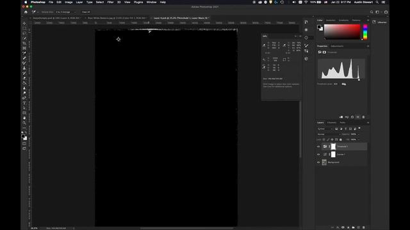Viewport: 410px width, 230px height.
Task: Select the Crop tool
Action: (x=24, y=43)
